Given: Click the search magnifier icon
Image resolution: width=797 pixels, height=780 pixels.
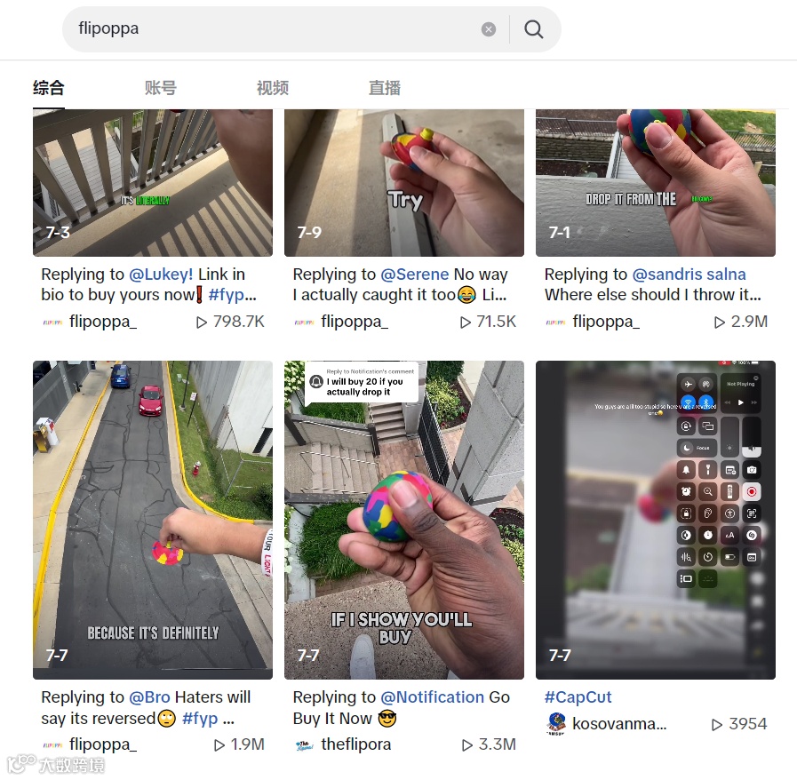Looking at the screenshot, I should click(533, 29).
